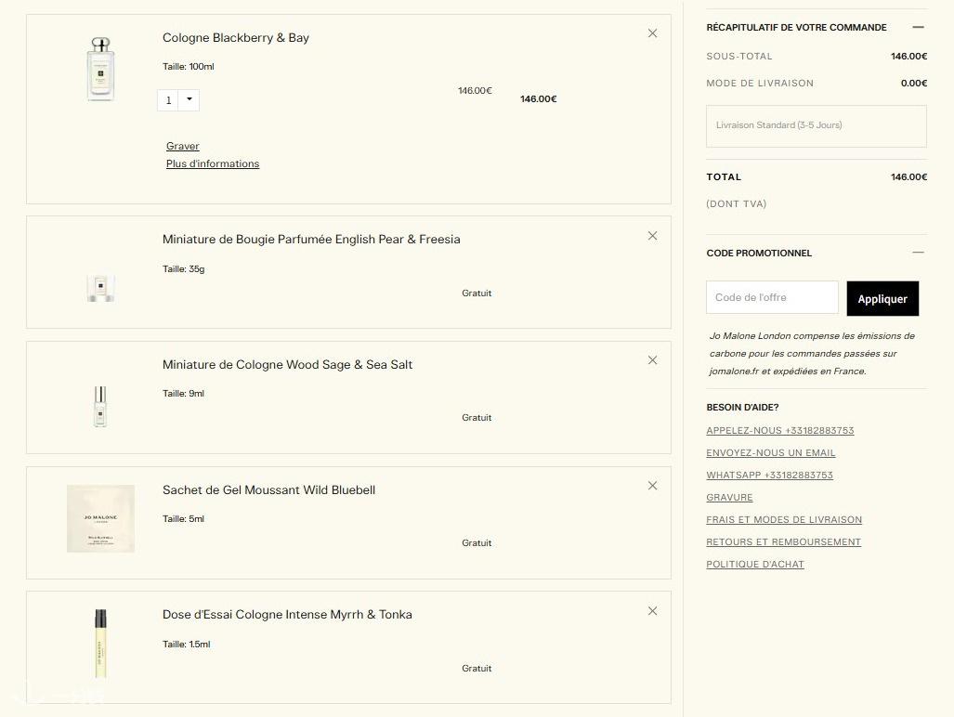Image resolution: width=954 pixels, height=717 pixels.
Task: Remove Miniature de Bougie Parfumée English Pear & Freesia
Action: 652,235
